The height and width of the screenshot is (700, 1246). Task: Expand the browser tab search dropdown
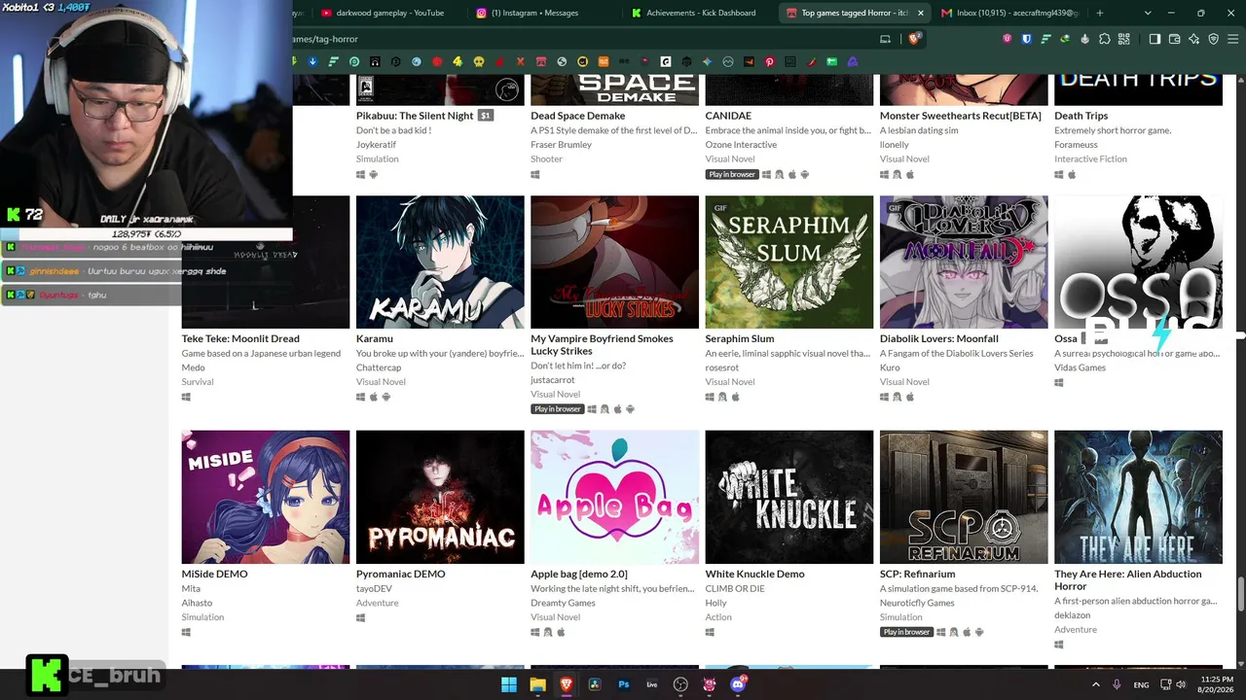(x=1148, y=13)
